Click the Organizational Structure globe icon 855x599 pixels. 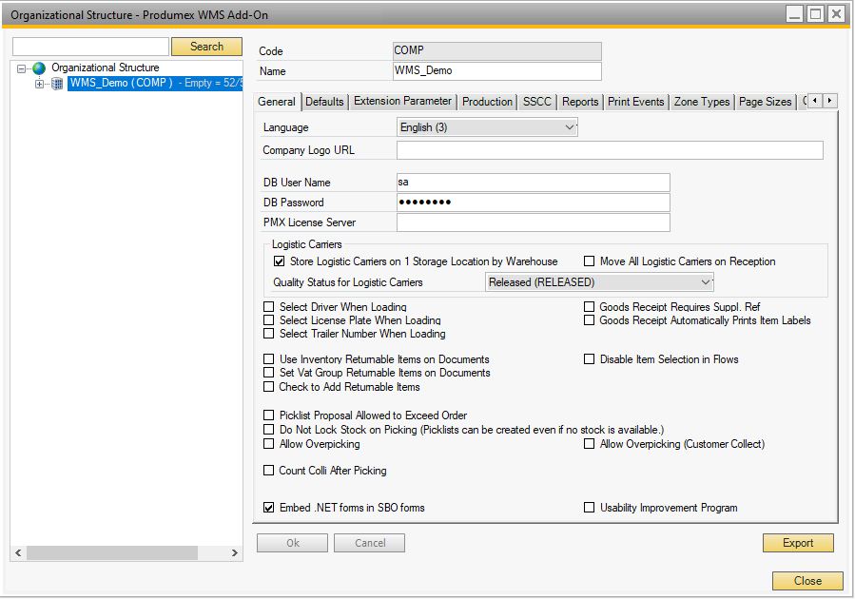click(x=39, y=68)
